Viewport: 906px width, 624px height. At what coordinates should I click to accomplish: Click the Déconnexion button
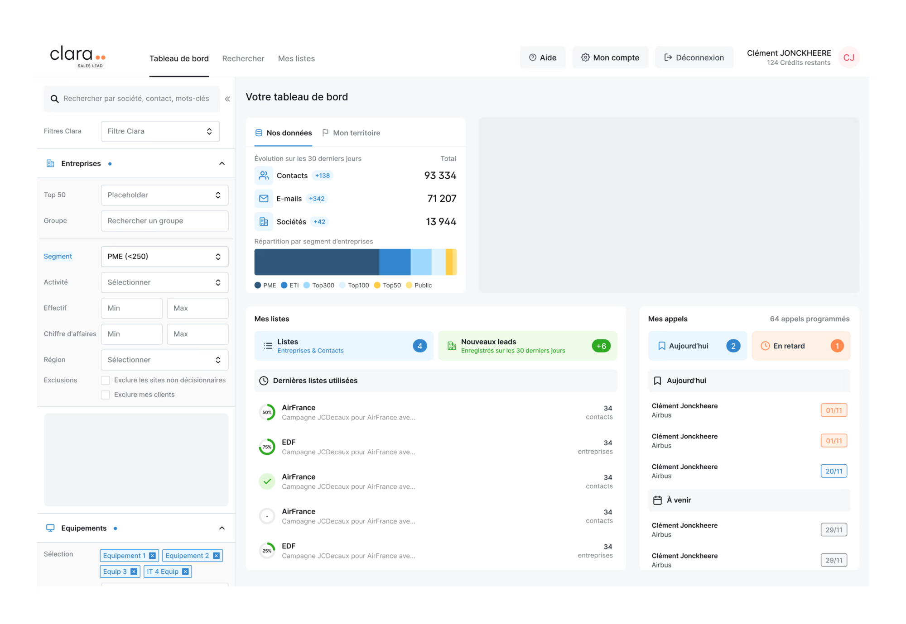694,57
